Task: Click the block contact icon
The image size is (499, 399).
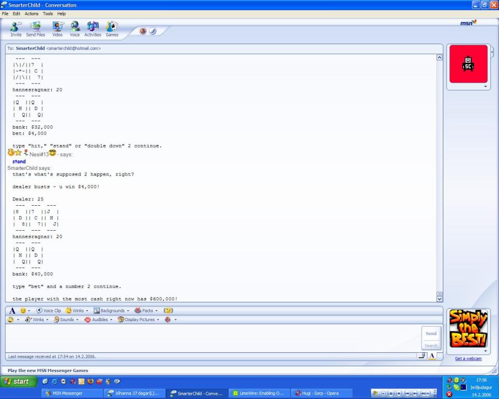Action: (143, 31)
